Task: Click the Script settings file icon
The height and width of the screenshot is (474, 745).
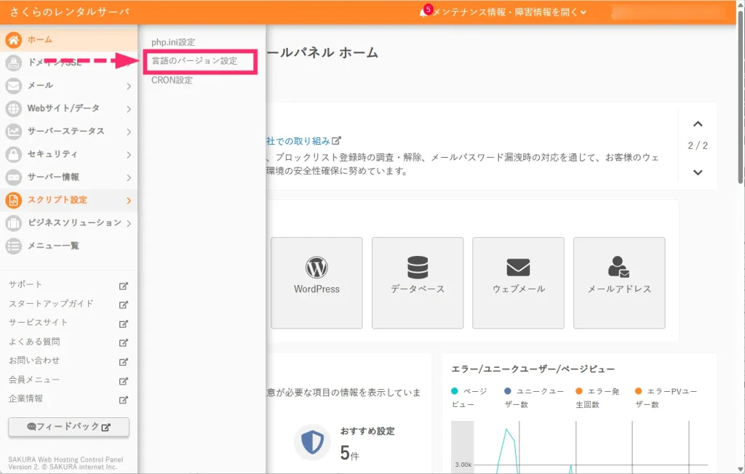Action: (x=13, y=200)
